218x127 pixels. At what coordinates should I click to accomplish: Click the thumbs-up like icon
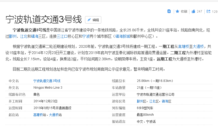[193, 11]
